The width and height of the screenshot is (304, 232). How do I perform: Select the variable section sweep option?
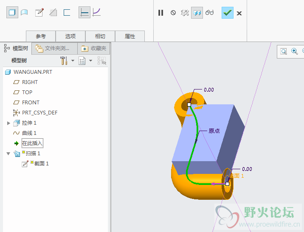[96, 12]
